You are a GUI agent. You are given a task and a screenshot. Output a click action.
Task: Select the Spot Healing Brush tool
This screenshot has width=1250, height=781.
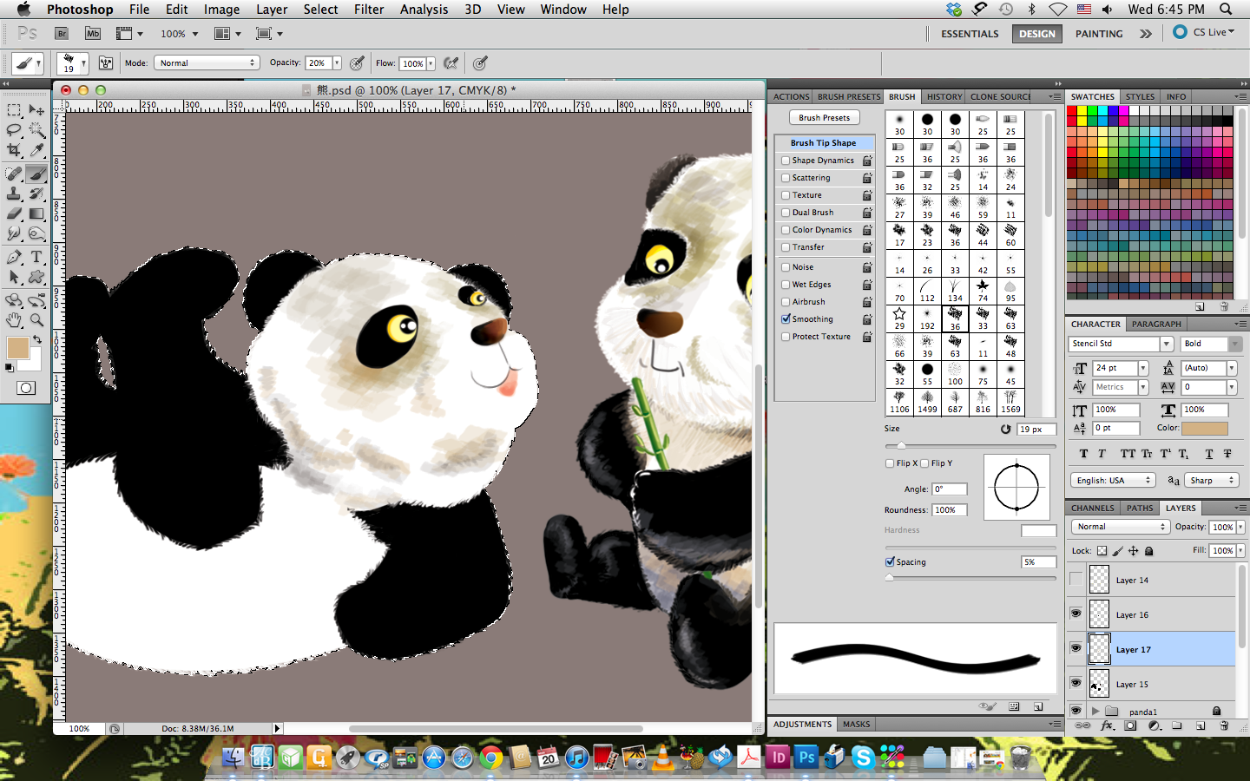coord(14,174)
